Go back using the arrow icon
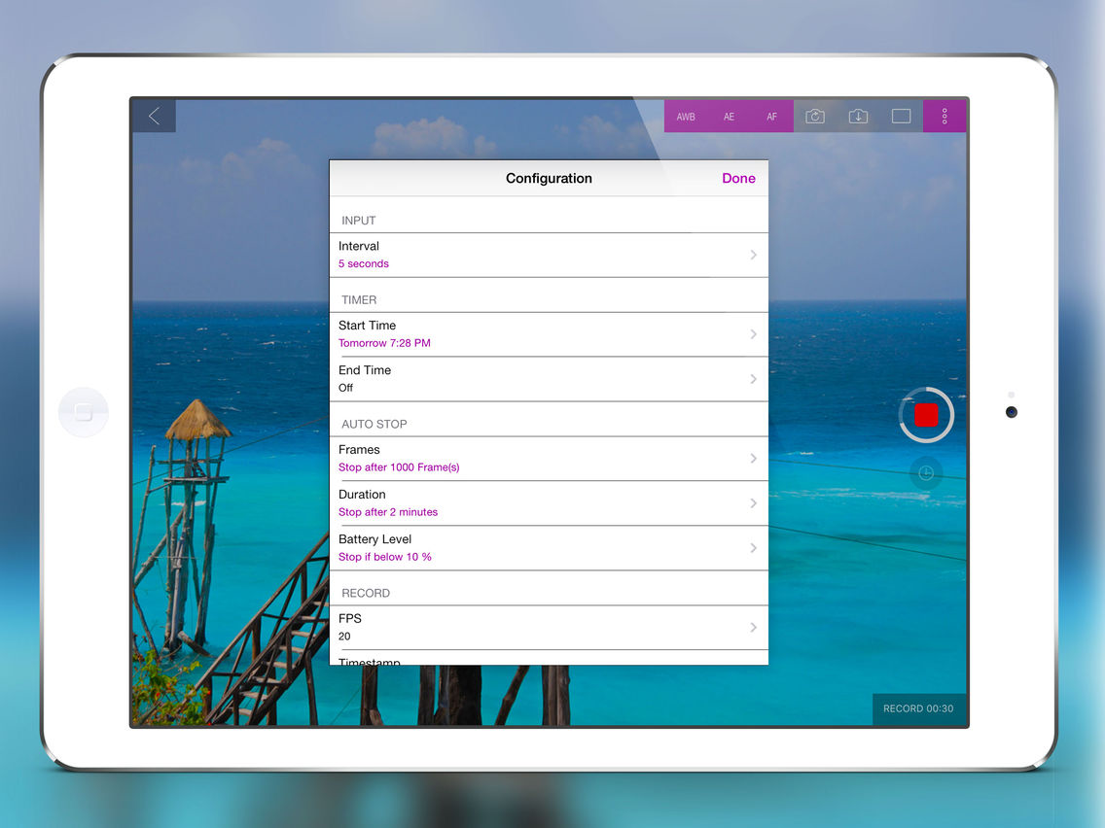Image resolution: width=1105 pixels, height=828 pixels. (x=155, y=117)
